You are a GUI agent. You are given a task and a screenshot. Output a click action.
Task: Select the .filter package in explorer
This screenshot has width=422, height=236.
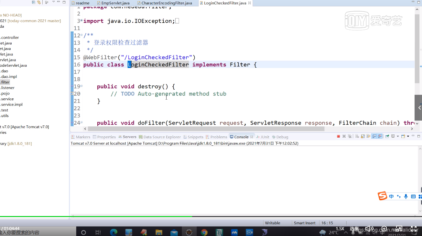(5, 82)
